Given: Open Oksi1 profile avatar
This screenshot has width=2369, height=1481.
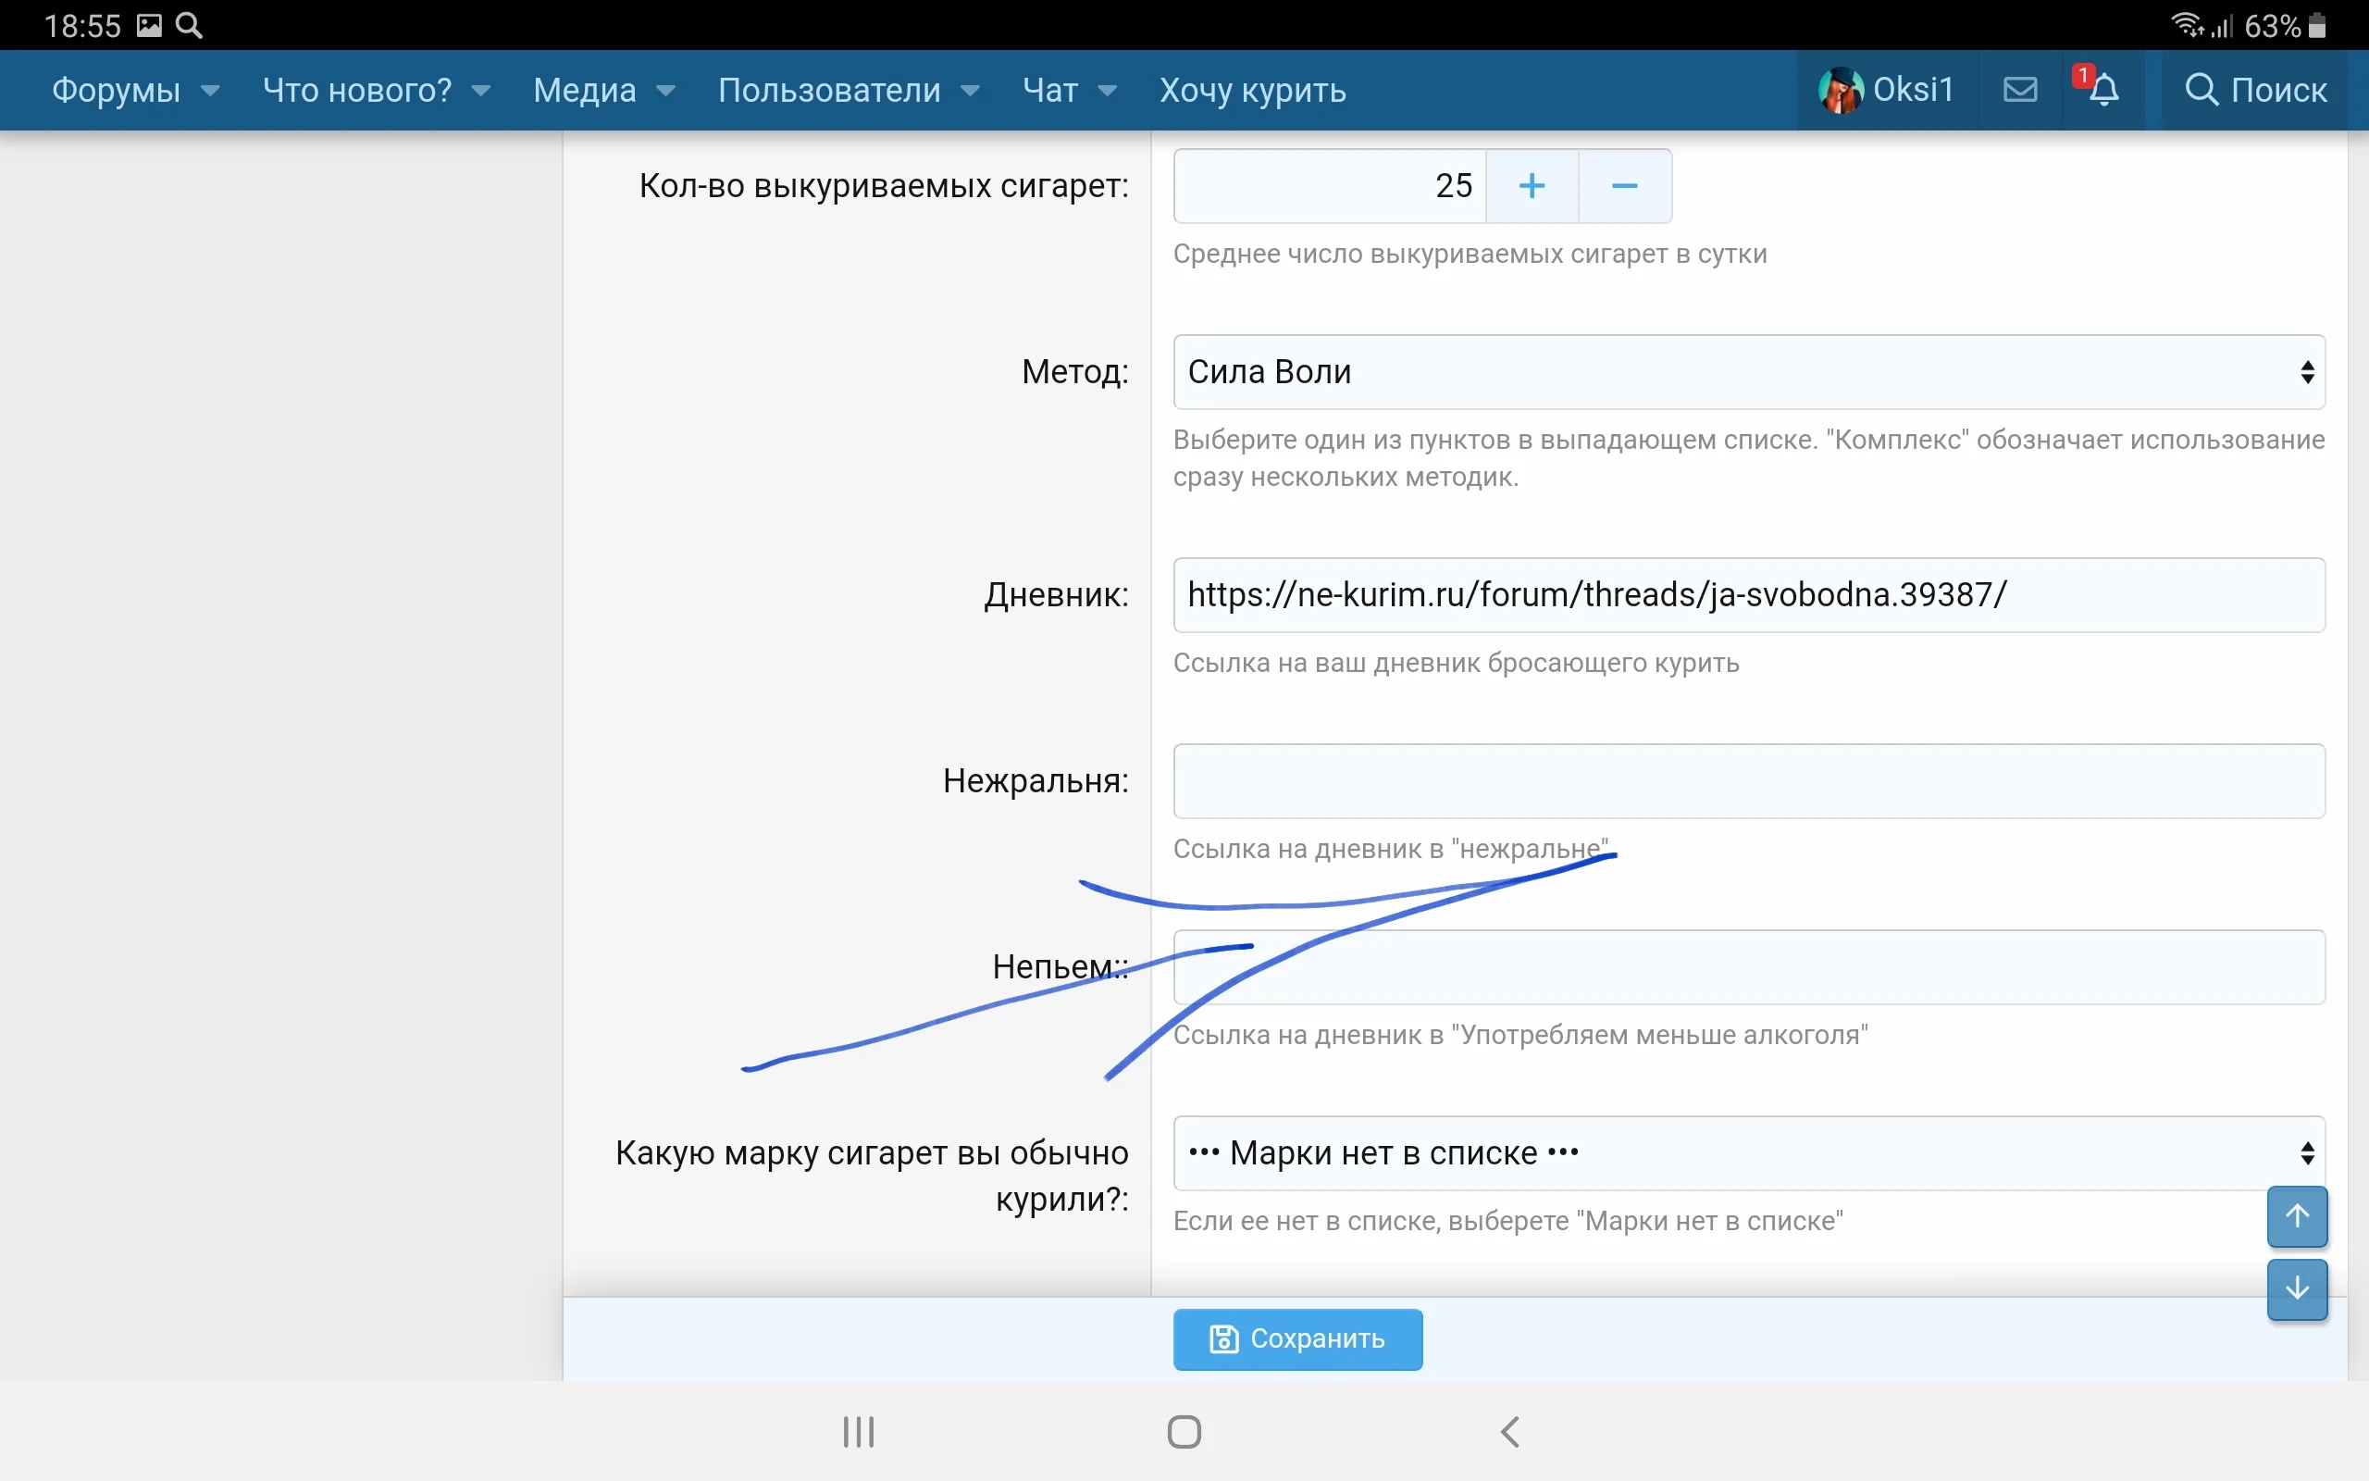Looking at the screenshot, I should (1841, 89).
